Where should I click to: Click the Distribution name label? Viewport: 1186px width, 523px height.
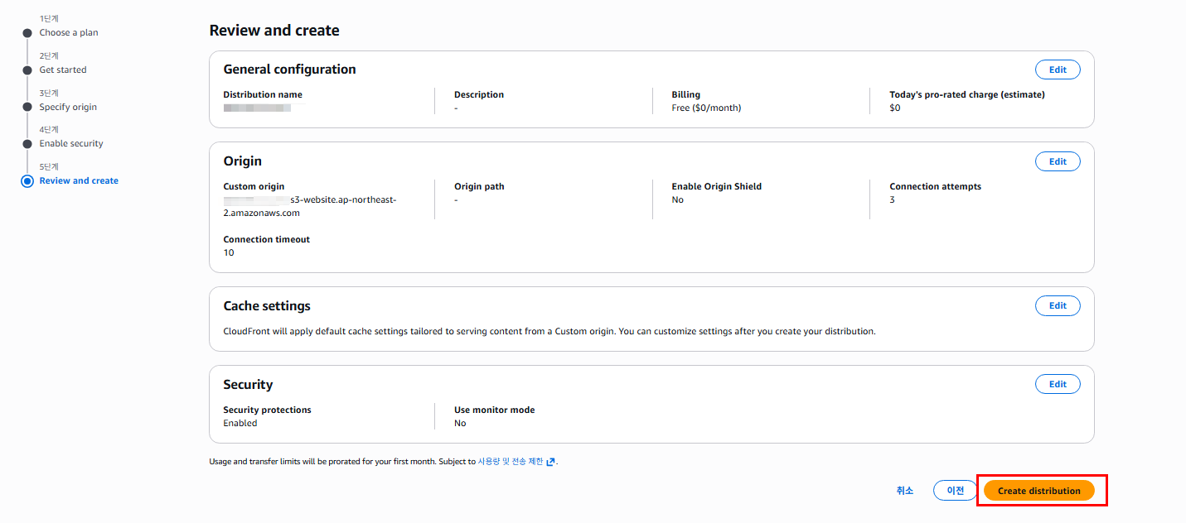point(263,95)
